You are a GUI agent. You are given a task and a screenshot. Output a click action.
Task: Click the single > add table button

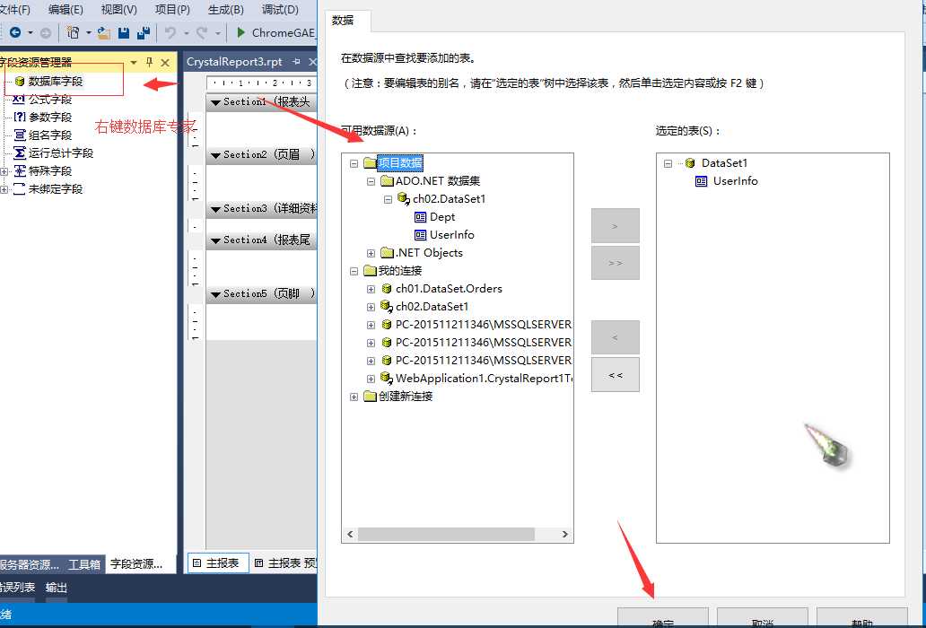616,225
